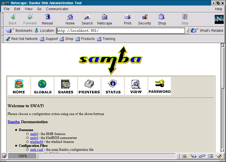Image resolution: width=226 pixels, height=162 pixels.
Task: Open the SWAT Shares page
Action: [66, 86]
